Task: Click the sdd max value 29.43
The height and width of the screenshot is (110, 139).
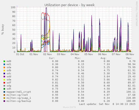Action: [132, 77]
